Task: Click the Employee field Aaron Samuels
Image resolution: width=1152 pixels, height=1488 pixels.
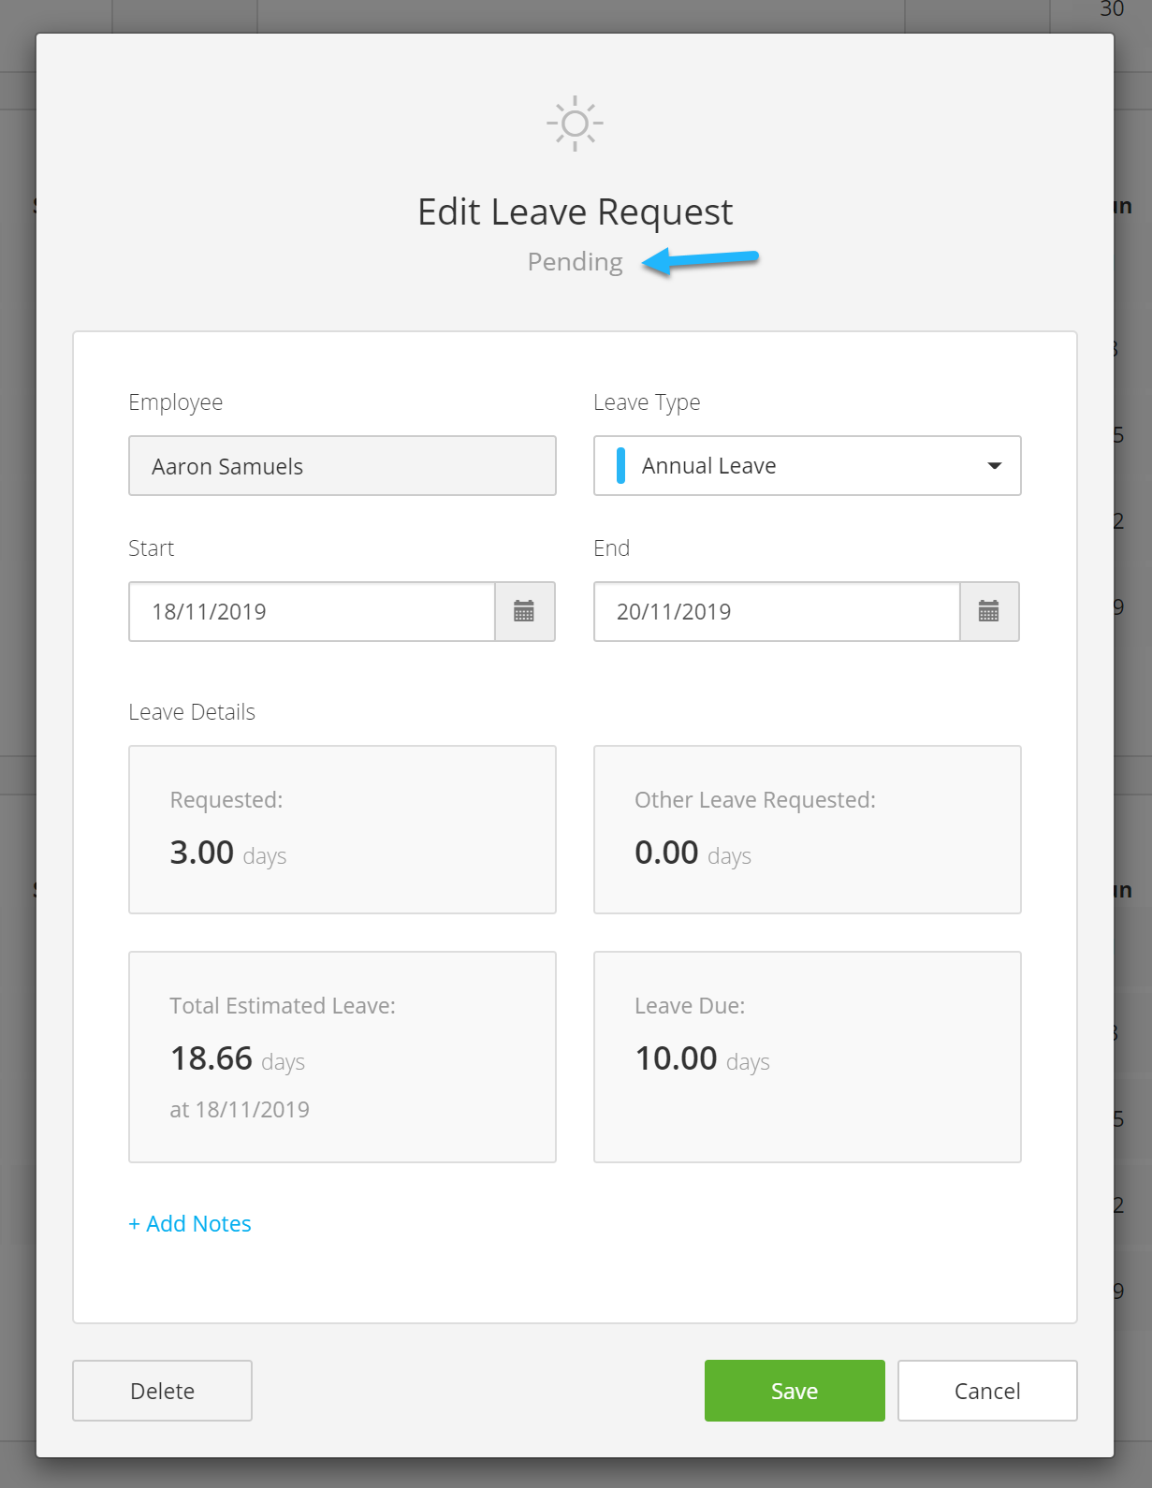Action: click(x=343, y=466)
